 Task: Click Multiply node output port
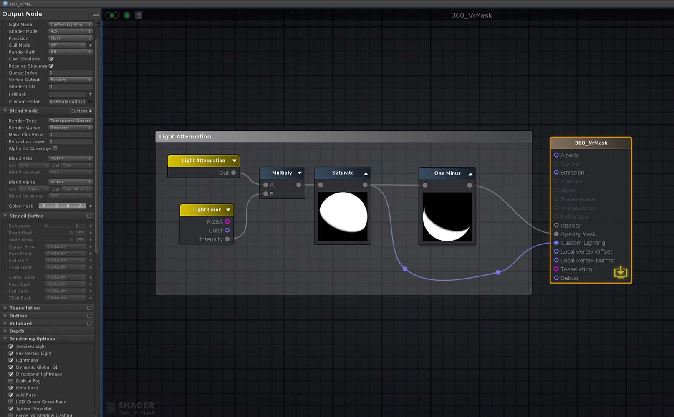[298, 185]
